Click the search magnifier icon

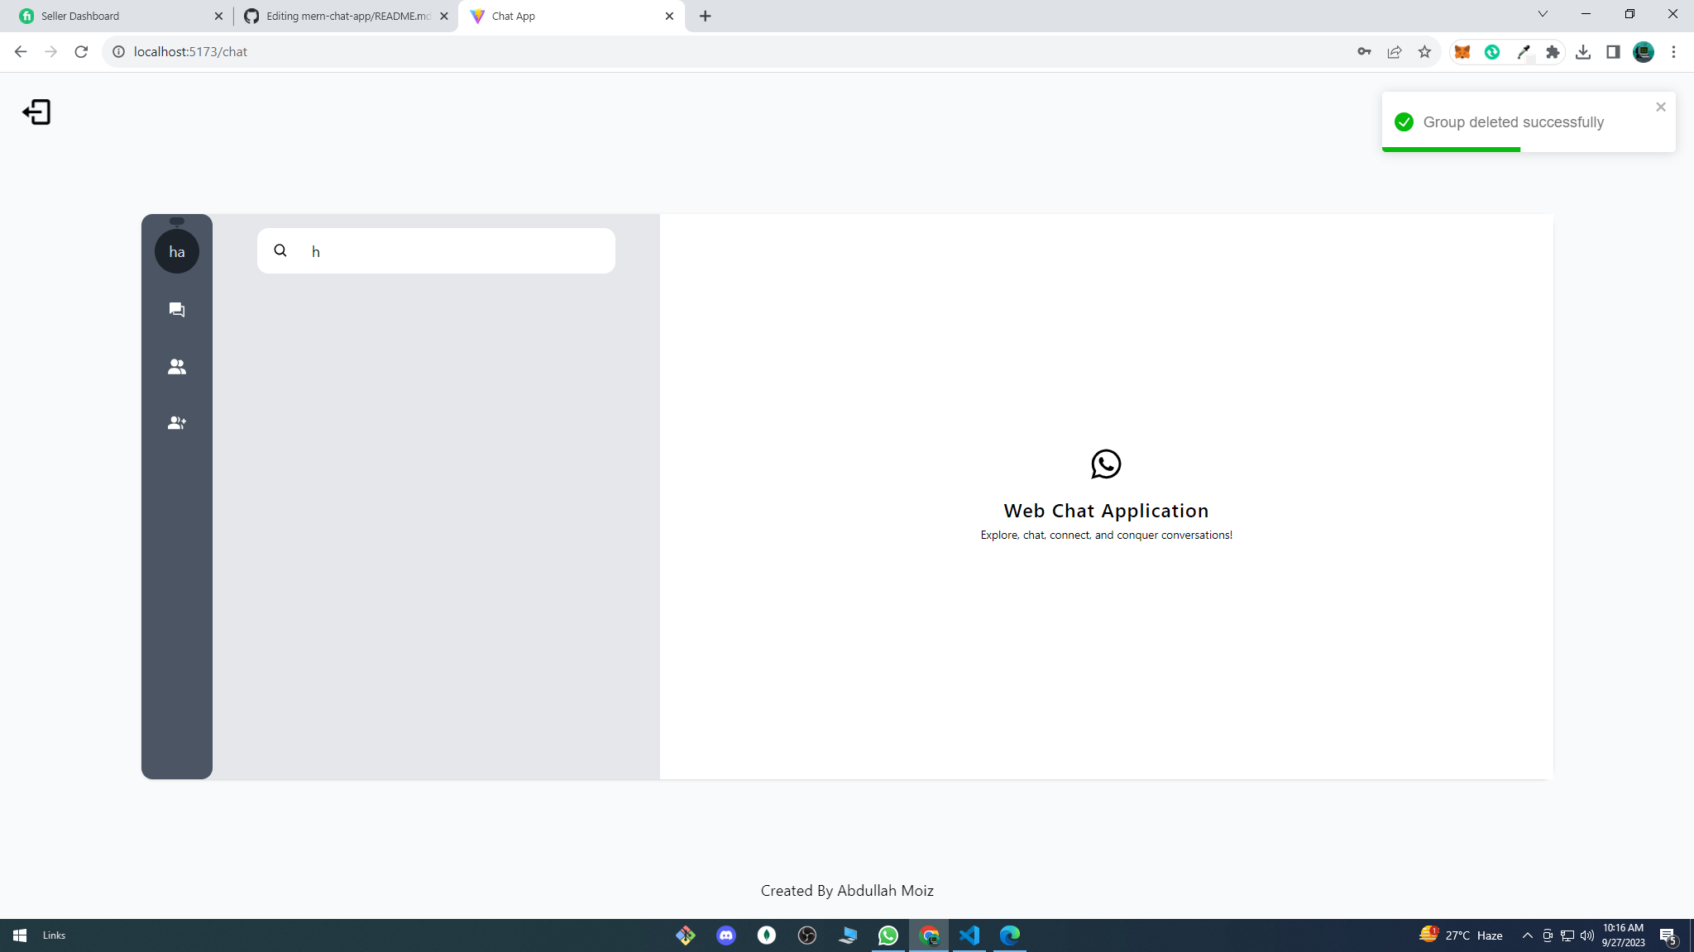[x=280, y=250]
